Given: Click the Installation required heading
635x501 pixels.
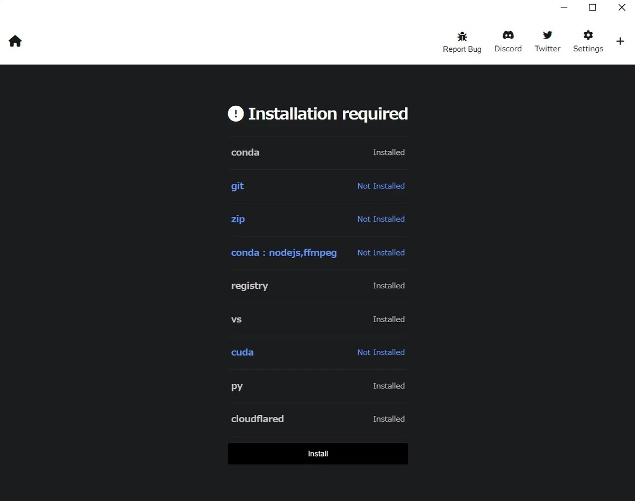Looking at the screenshot, I should click(x=328, y=114).
